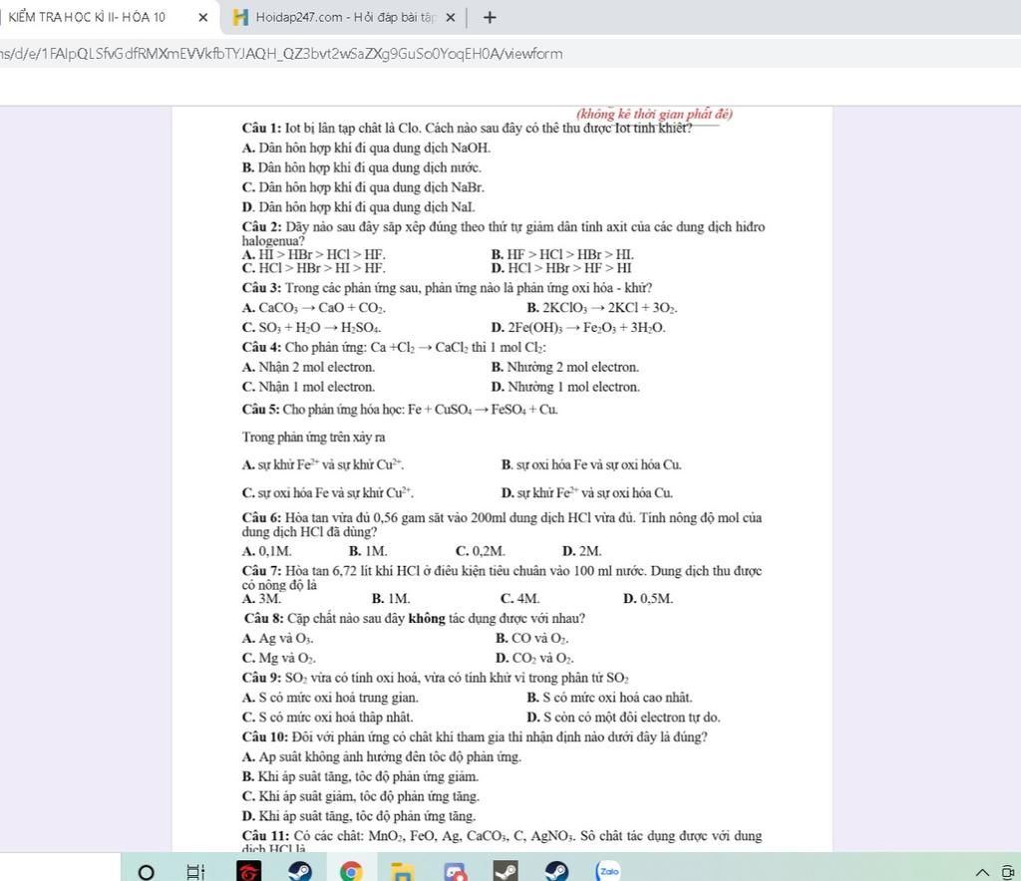Click answer 'C. 0,2M' of Câu 6

point(481,551)
